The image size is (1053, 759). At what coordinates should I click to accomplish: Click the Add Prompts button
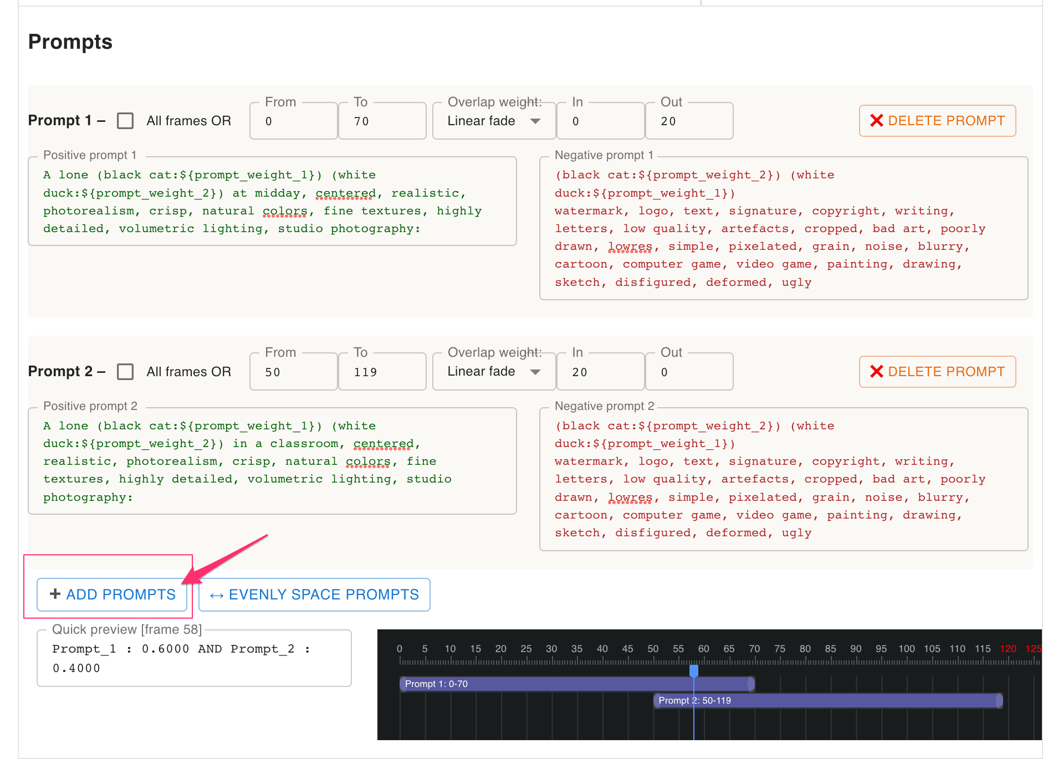[112, 595]
